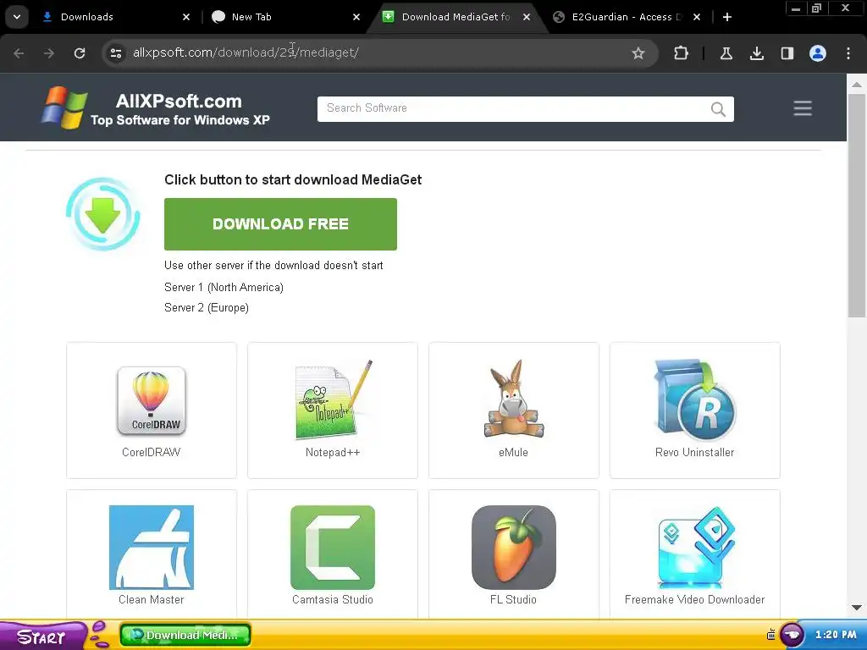Bookmark this page with the star icon
Screen dimensions: 867x650
pos(638,53)
